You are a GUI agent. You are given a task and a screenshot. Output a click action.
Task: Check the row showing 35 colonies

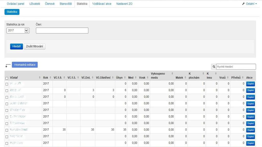(x=7, y=130)
